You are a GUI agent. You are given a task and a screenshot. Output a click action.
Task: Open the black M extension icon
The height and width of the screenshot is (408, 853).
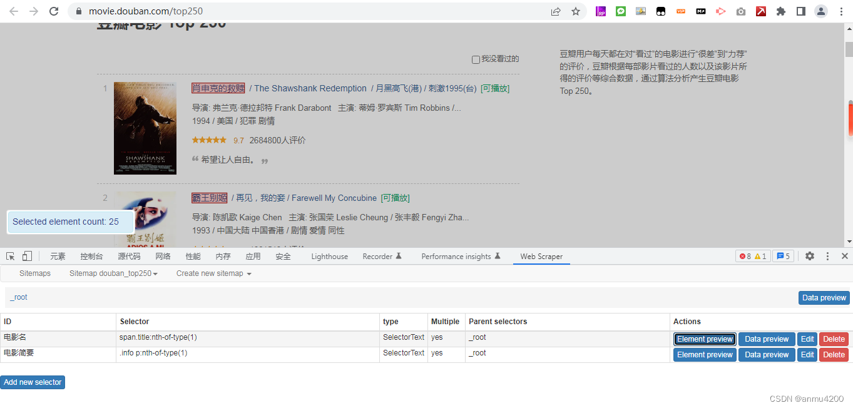click(x=701, y=11)
